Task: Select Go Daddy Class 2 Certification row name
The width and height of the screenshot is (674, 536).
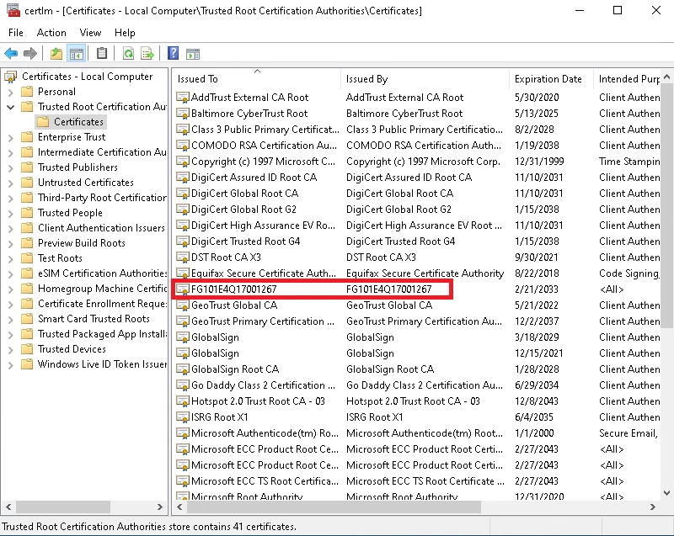Action: [263, 385]
